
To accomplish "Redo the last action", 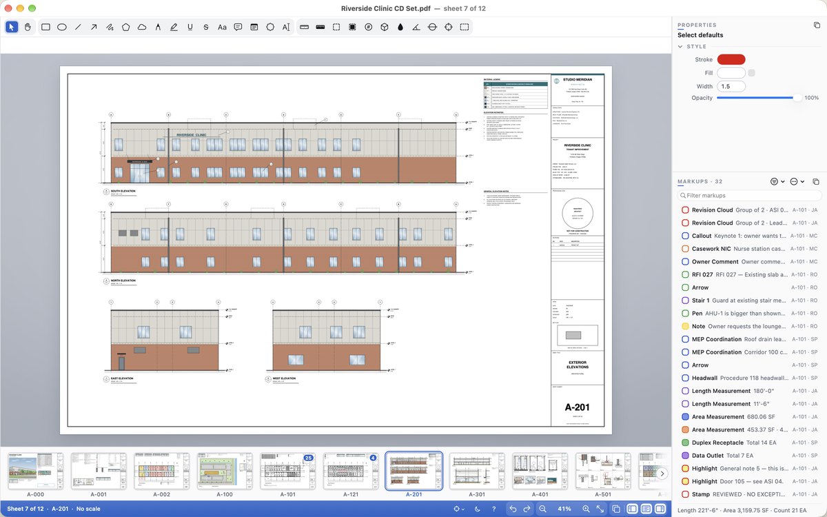I will (x=527, y=509).
